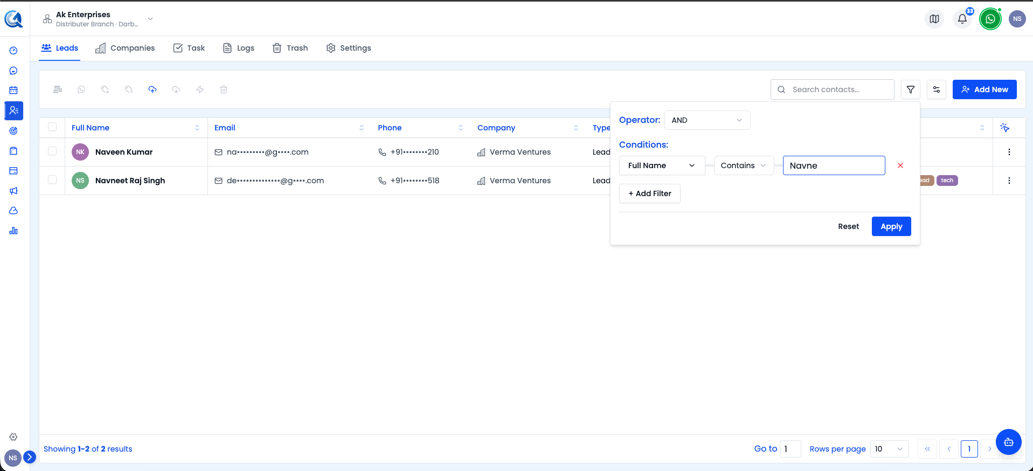1033x471 pixels.
Task: Open bar chart reports icon in sidebar
Action: [x=13, y=231]
